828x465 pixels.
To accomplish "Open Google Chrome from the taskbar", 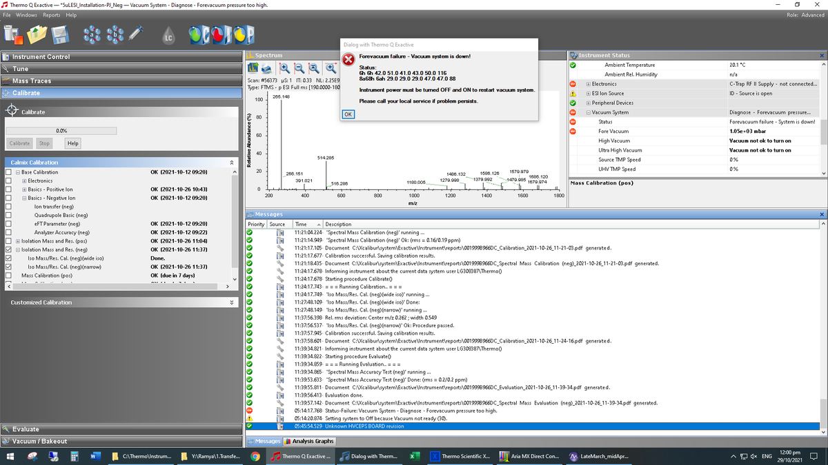I will pos(255,456).
